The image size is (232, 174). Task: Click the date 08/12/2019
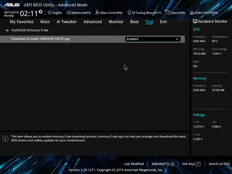[x=11, y=12]
